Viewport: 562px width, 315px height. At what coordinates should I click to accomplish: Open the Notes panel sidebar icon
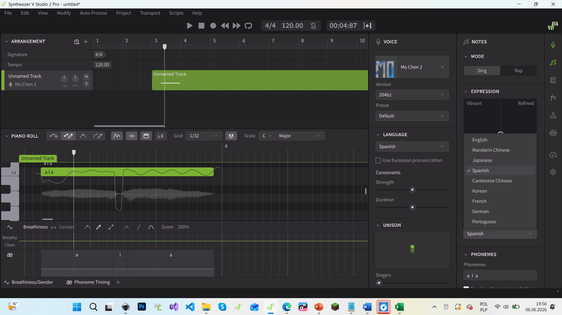[x=553, y=63]
